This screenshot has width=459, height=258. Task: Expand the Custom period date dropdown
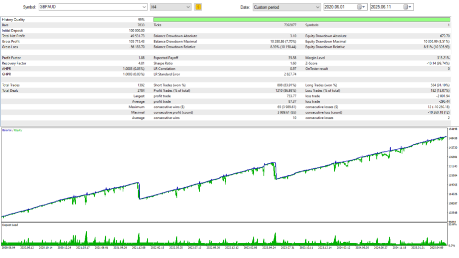pyautogui.click(x=317, y=7)
